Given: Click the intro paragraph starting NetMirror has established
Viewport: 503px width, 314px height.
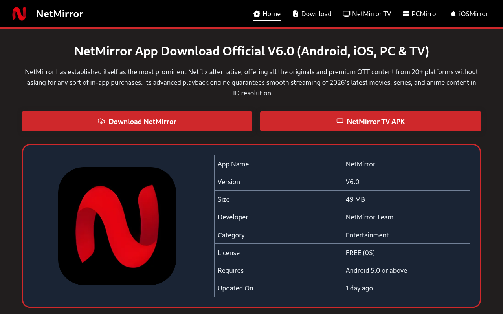Looking at the screenshot, I should pyautogui.click(x=251, y=82).
